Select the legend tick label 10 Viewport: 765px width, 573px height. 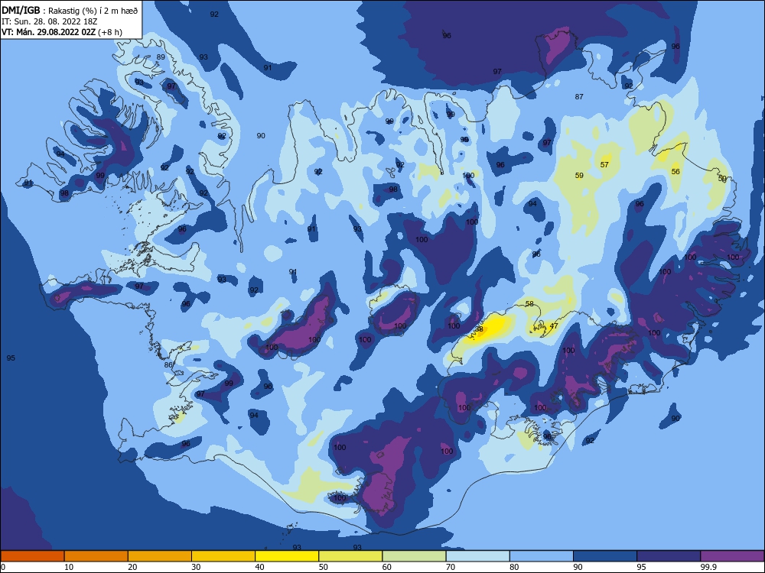click(69, 567)
